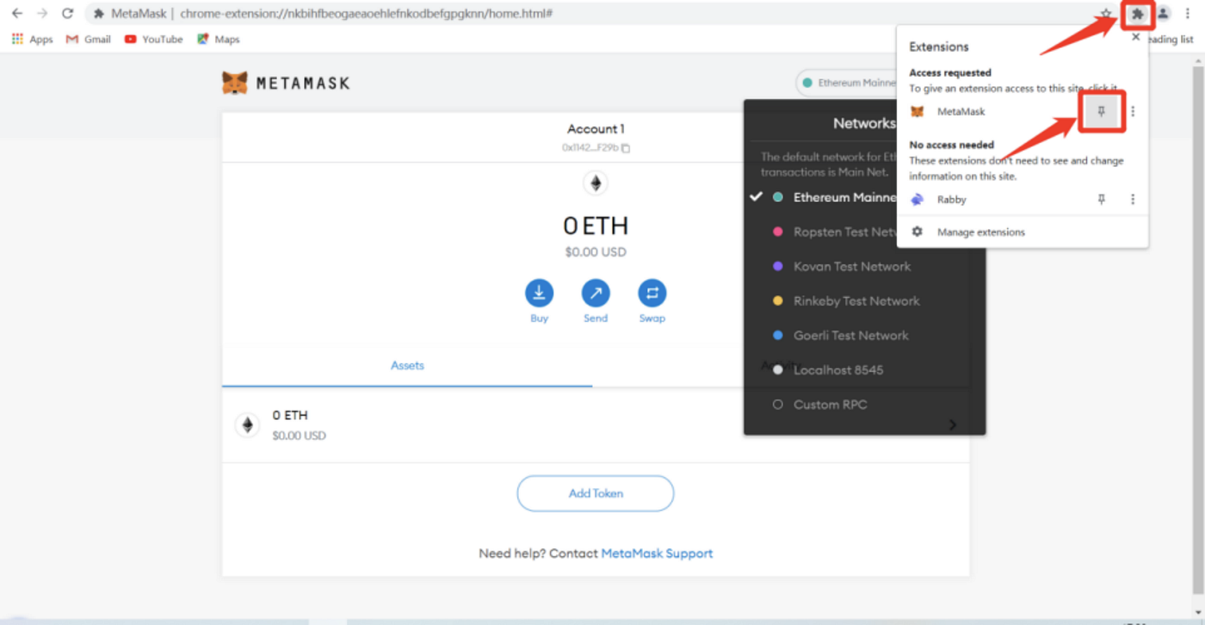Pin the Rabby extension
Image resolution: width=1205 pixels, height=625 pixels.
tap(1101, 199)
